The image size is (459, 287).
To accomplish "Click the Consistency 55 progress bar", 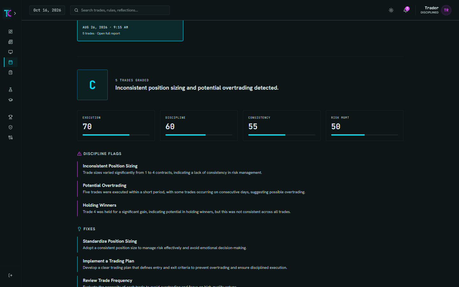I will [x=282, y=135].
